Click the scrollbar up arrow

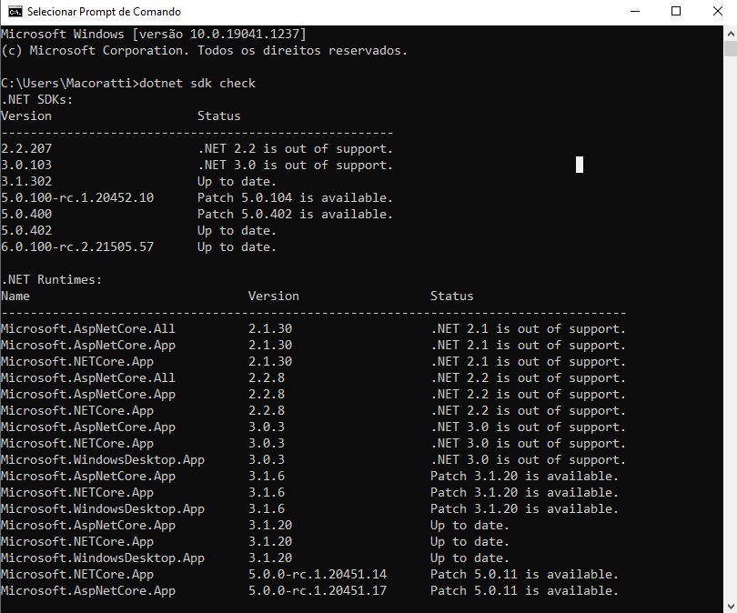pyautogui.click(x=731, y=34)
